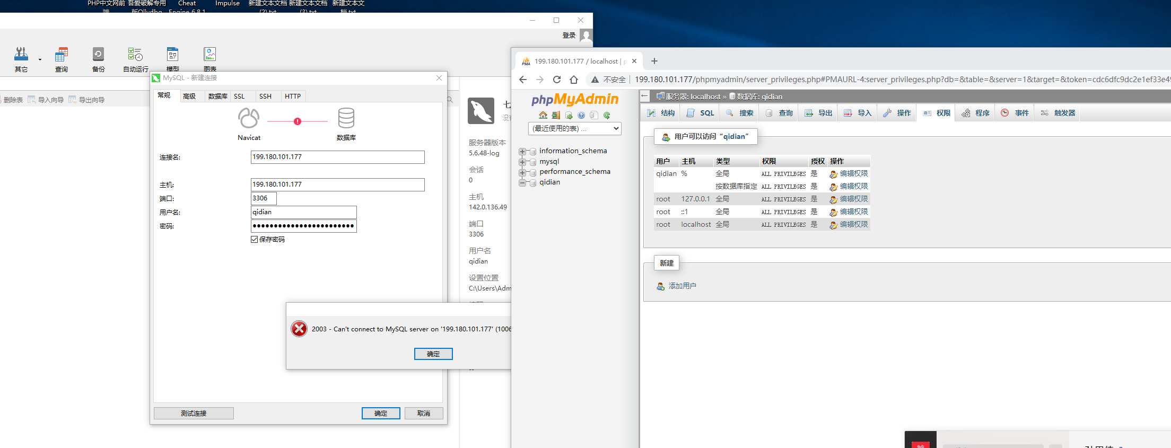Edit privileges for root 127.0.0.1
1171x448 pixels.
pos(849,199)
